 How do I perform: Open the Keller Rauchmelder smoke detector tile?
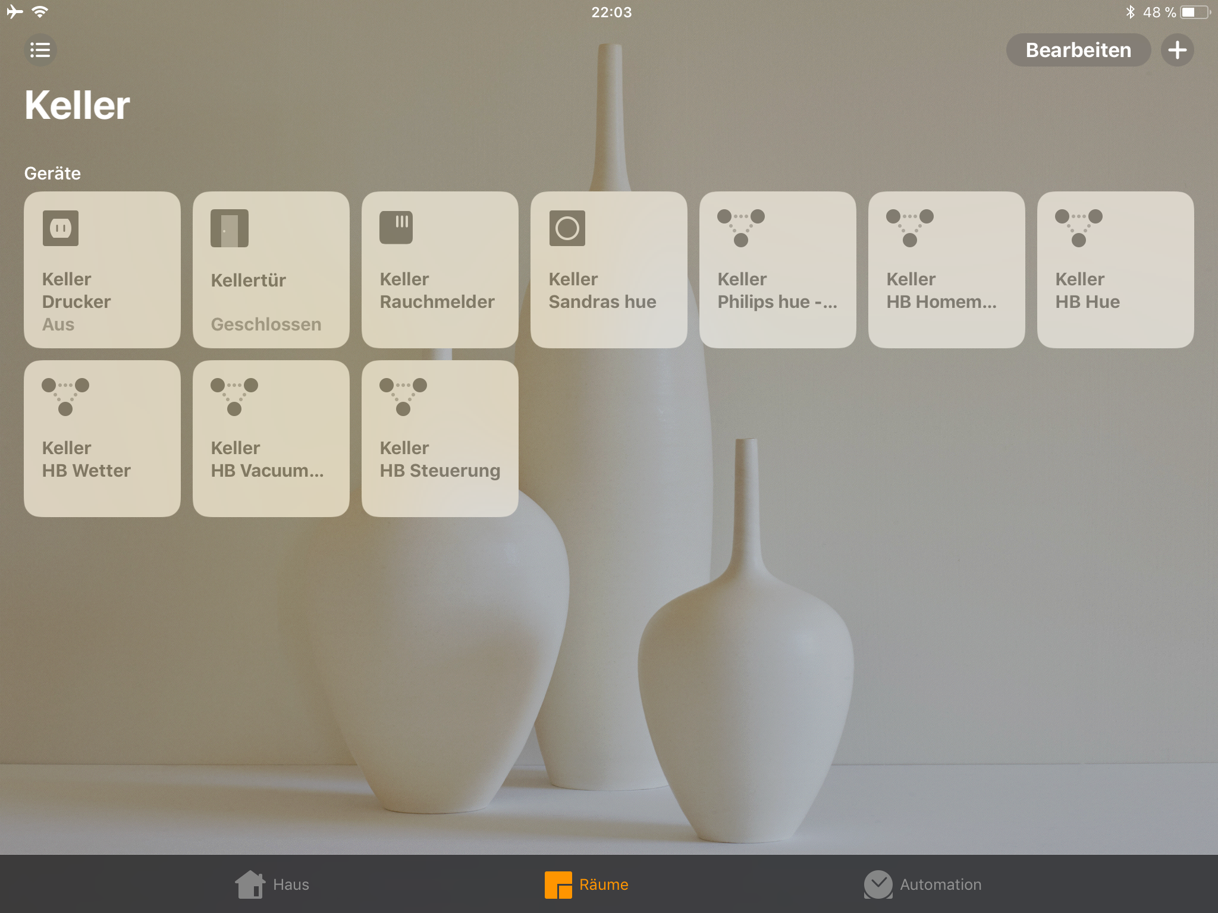tap(440, 270)
